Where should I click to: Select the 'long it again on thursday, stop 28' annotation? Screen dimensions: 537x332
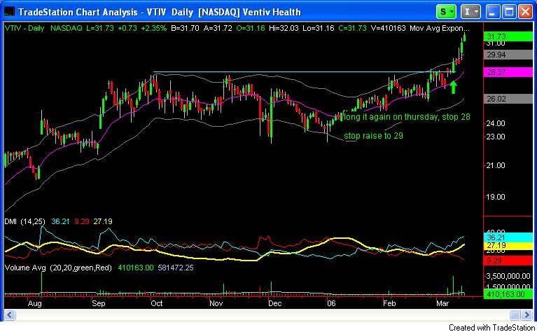pyautogui.click(x=407, y=117)
